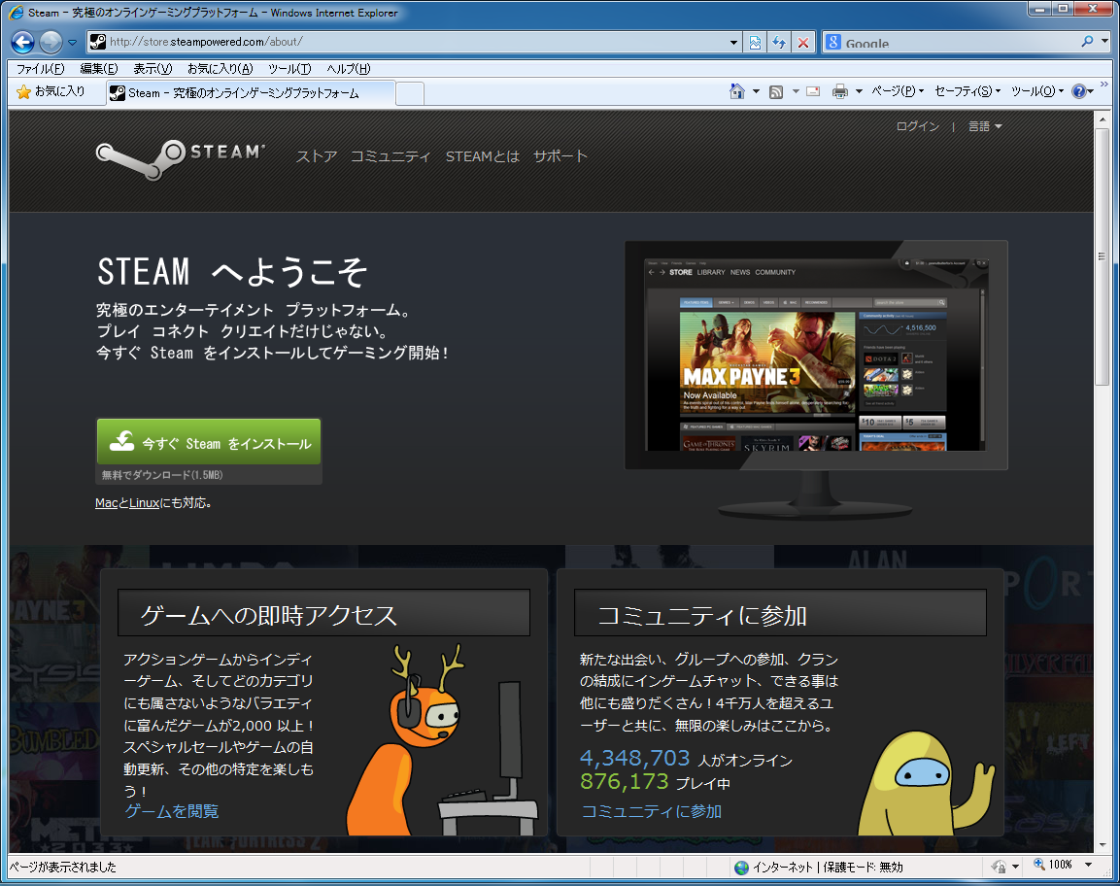Viewport: 1120px width, 886px height.
Task: Click the Internet zone globe in status bar
Action: (x=741, y=867)
